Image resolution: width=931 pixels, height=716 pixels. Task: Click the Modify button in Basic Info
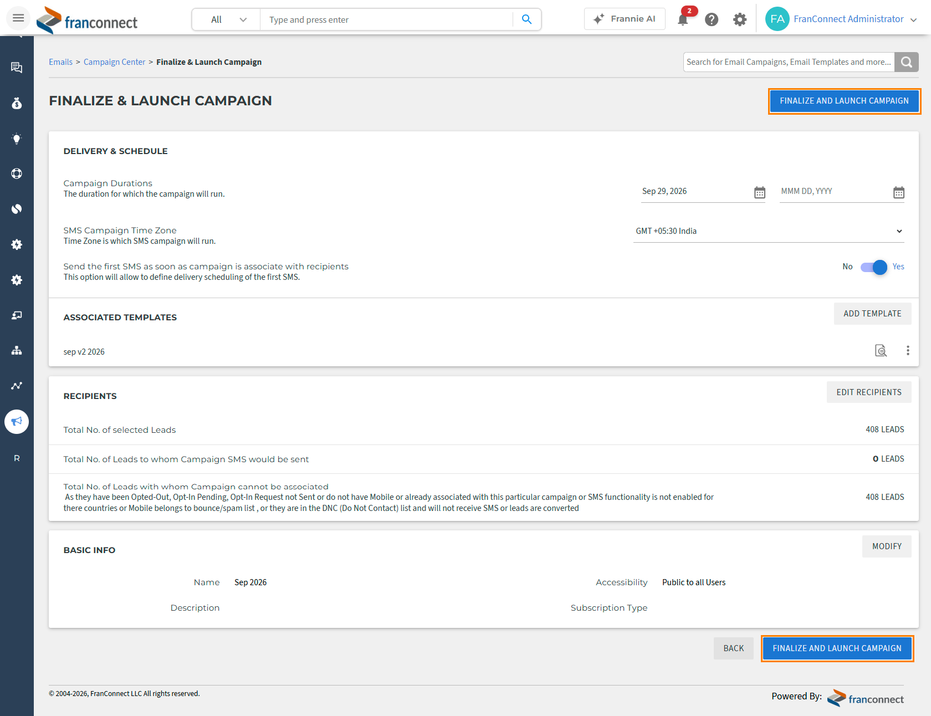[x=887, y=546]
